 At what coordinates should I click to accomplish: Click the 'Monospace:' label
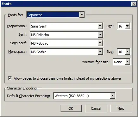17,52
